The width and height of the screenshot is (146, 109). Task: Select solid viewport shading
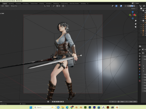(130, 6)
